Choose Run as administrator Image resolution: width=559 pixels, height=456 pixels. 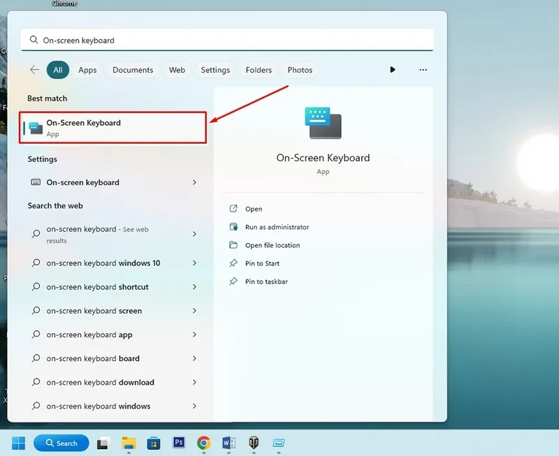(x=277, y=227)
